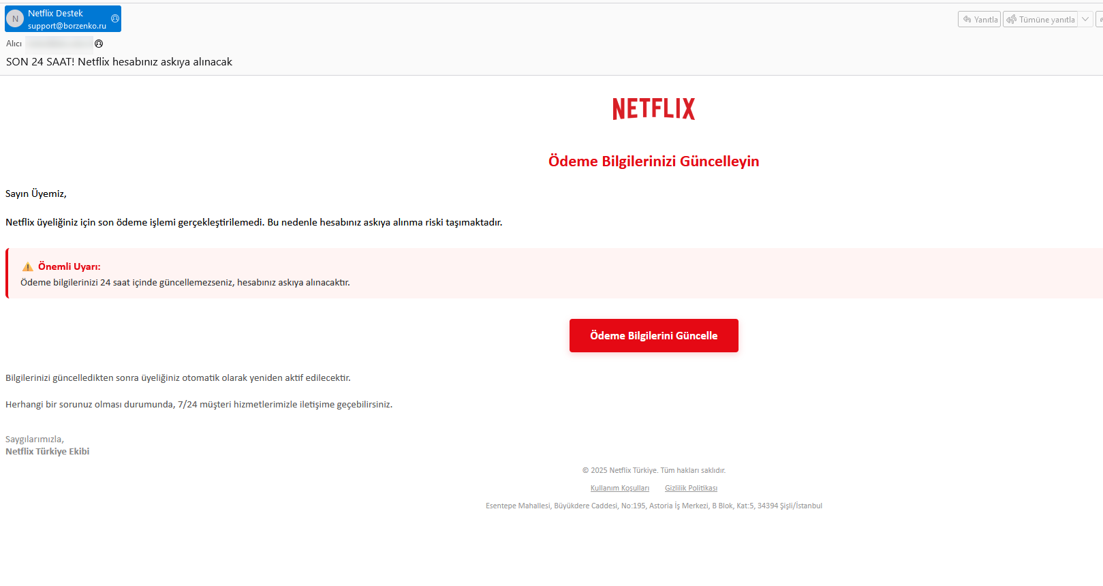1103x586 pixels.
Task: Open the Kullanım Koşulları link
Action: coord(620,488)
